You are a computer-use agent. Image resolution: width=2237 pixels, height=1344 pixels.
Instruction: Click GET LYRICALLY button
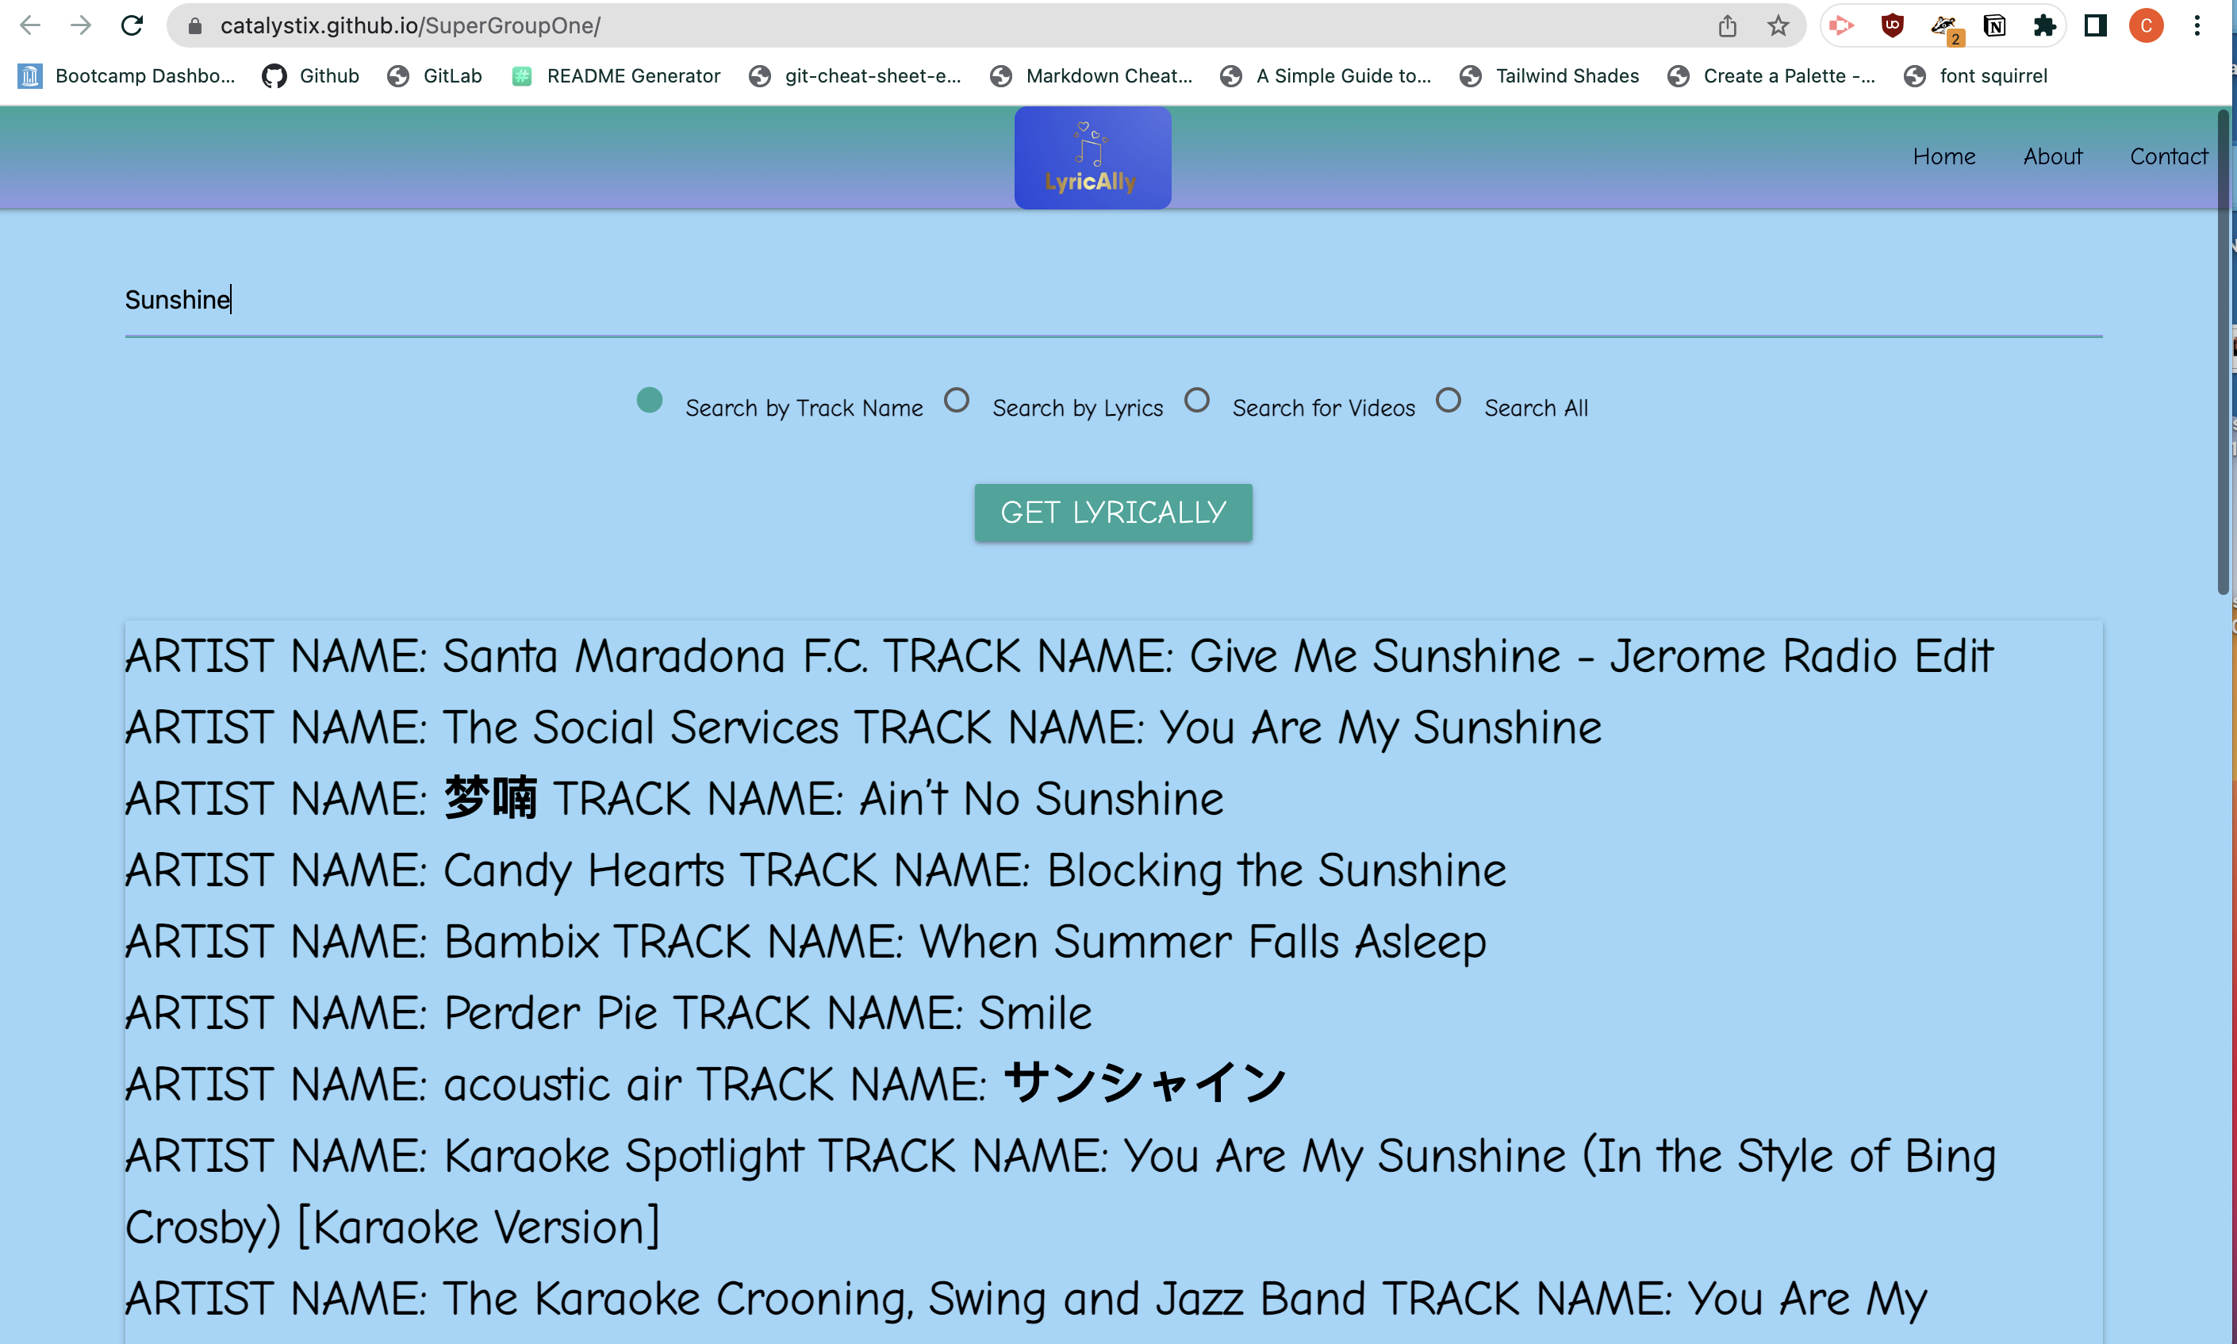pos(1113,513)
